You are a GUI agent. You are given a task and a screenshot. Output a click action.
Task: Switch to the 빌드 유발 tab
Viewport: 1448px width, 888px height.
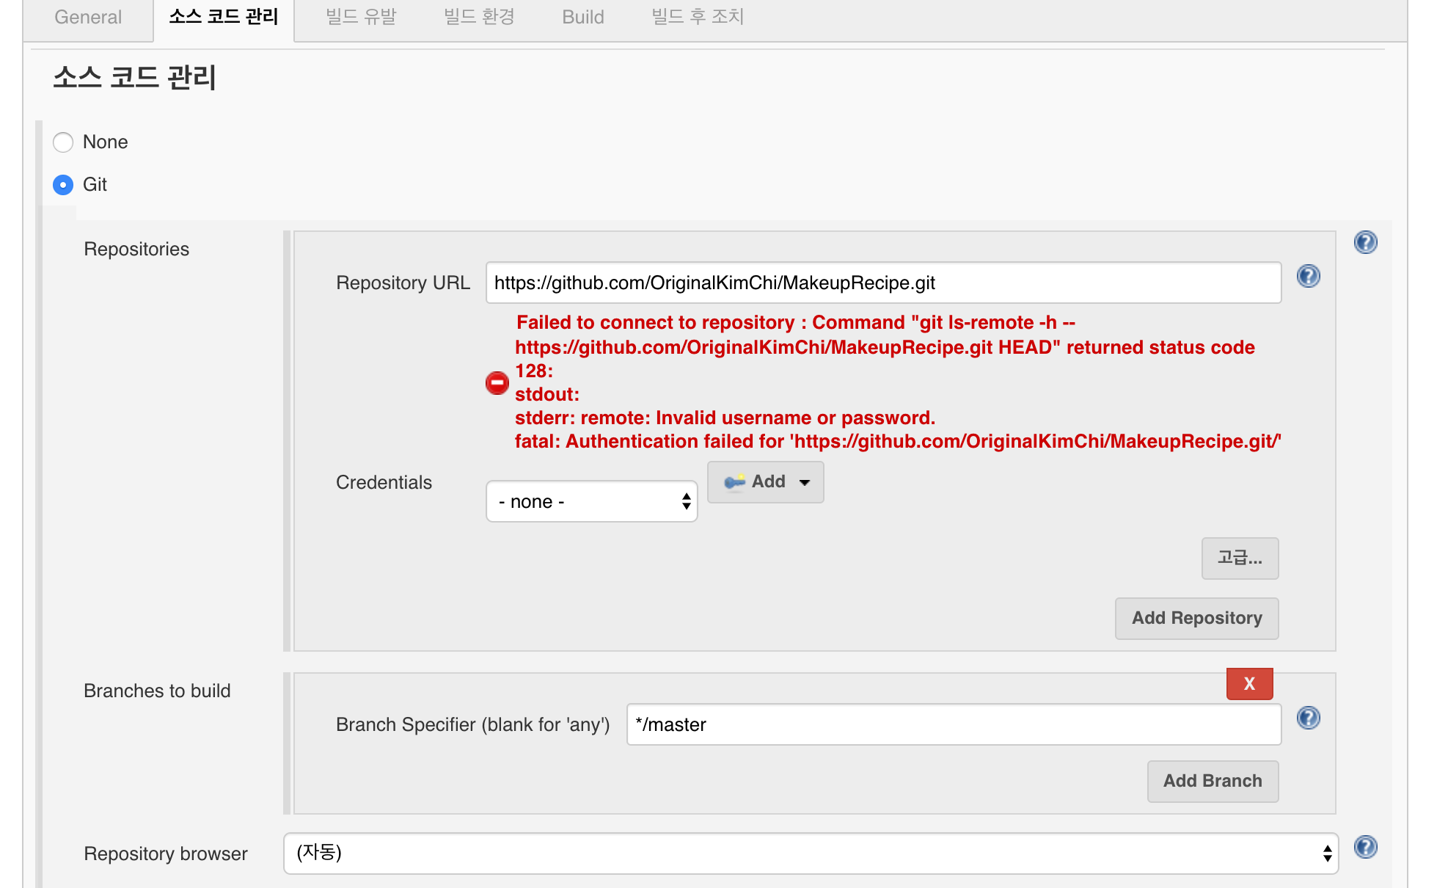click(361, 18)
